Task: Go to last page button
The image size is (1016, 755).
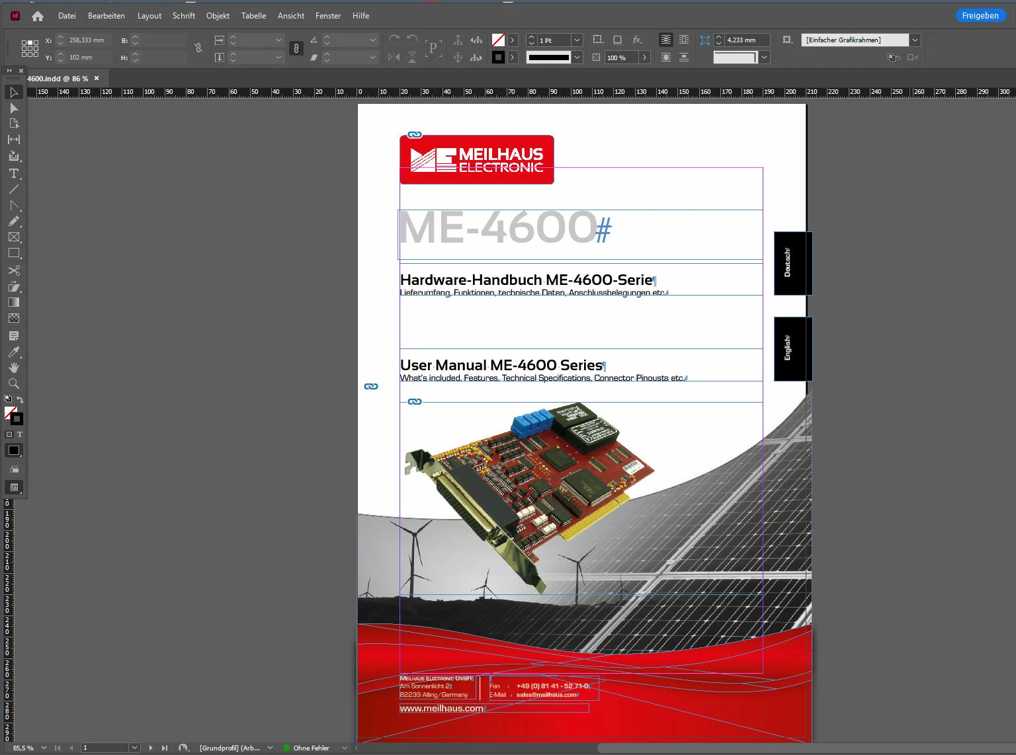Action: point(165,748)
